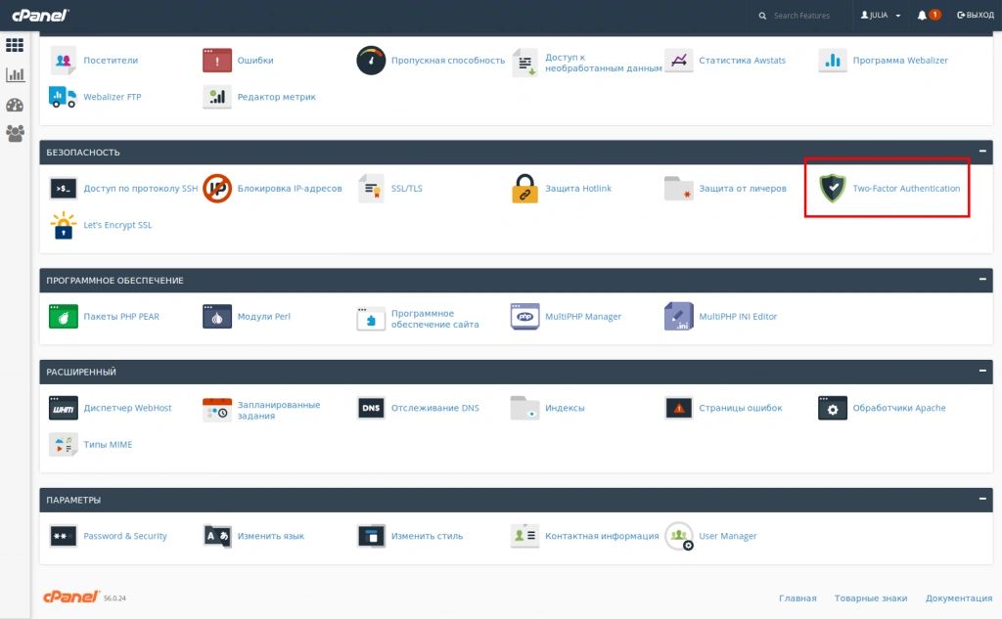The image size is (1002, 619).
Task: Collapse the ПРОГРАММНОЕ ОБЕСПЕЧЕНИЕ section
Action: click(x=982, y=279)
